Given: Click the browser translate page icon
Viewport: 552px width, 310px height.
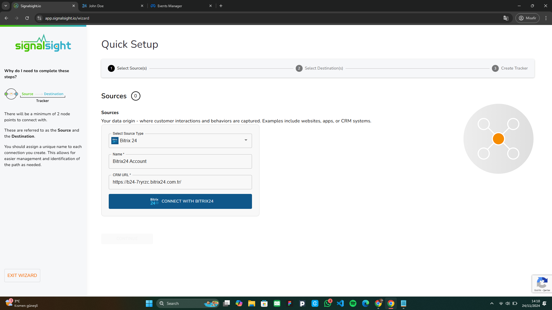Looking at the screenshot, I should click(x=506, y=18).
